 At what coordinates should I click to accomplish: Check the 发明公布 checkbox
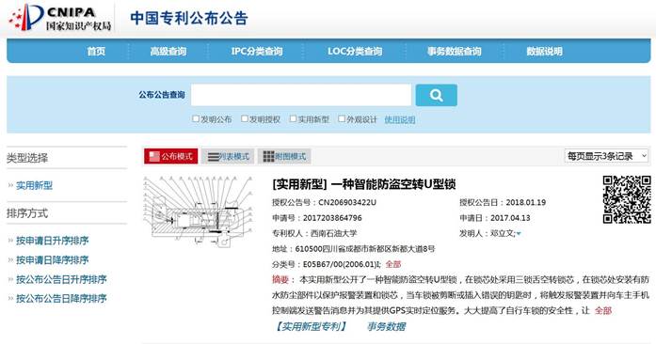(x=196, y=118)
